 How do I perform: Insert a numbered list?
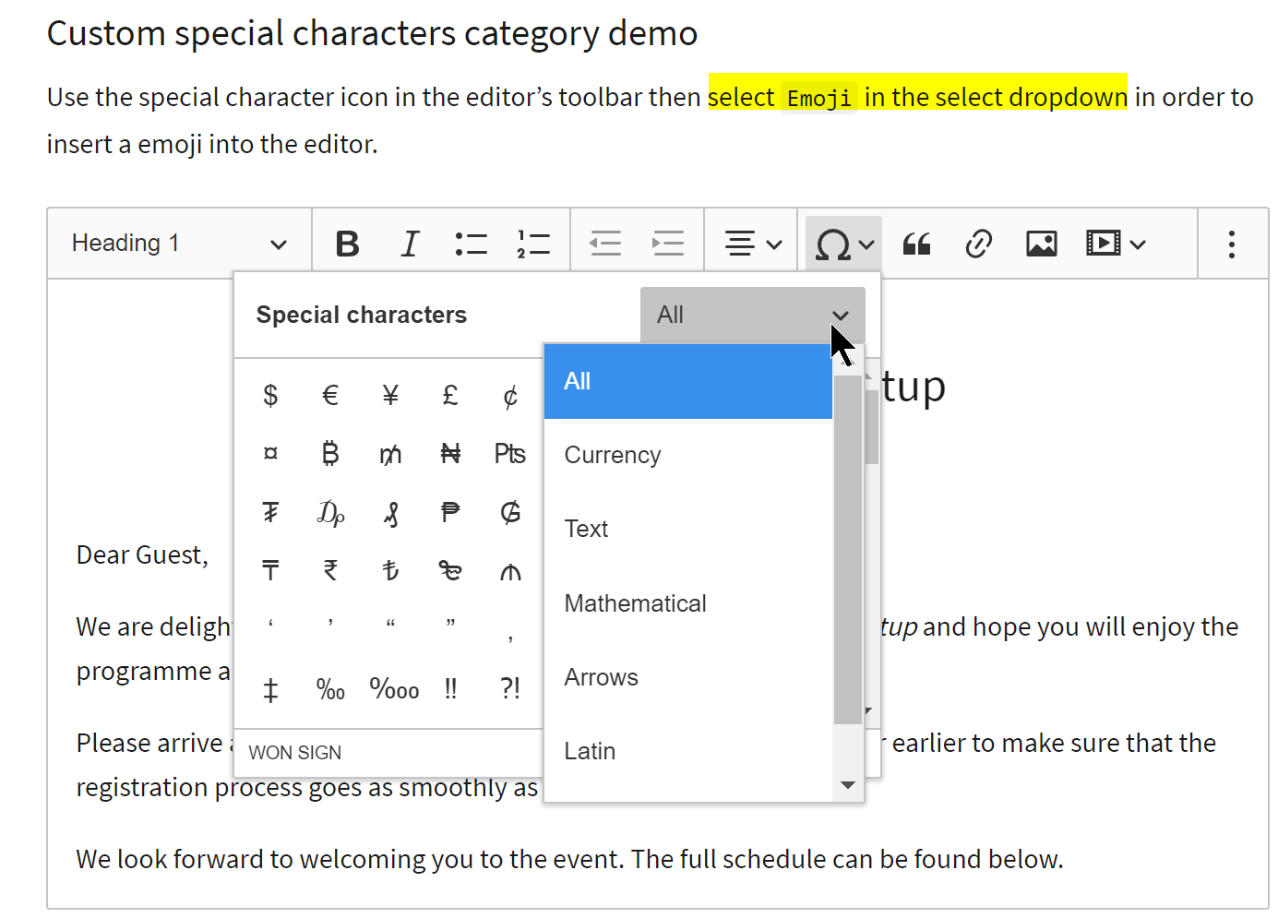click(x=533, y=244)
